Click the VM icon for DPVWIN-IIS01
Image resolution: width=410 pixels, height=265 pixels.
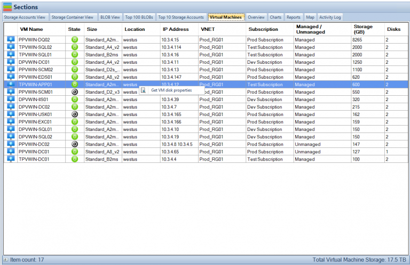(11, 100)
